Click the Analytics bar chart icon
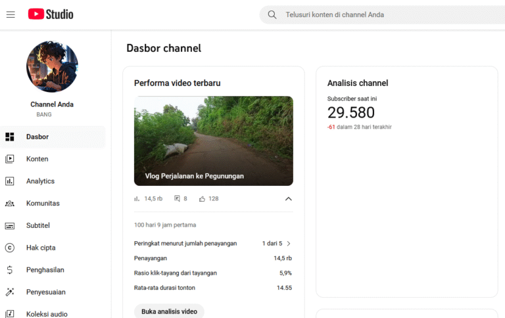The image size is (505, 318). [10, 181]
